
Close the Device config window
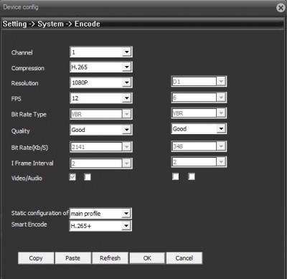[x=281, y=8]
